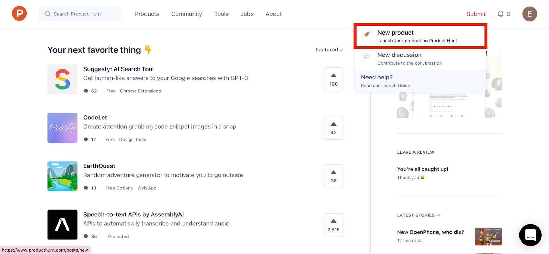Open the Latest Stories link
549x254 pixels.
click(x=418, y=215)
